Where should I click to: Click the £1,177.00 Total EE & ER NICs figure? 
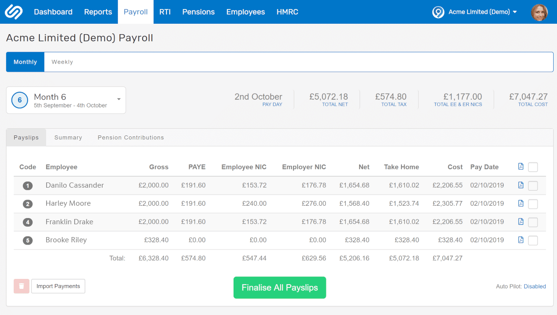coord(462,96)
